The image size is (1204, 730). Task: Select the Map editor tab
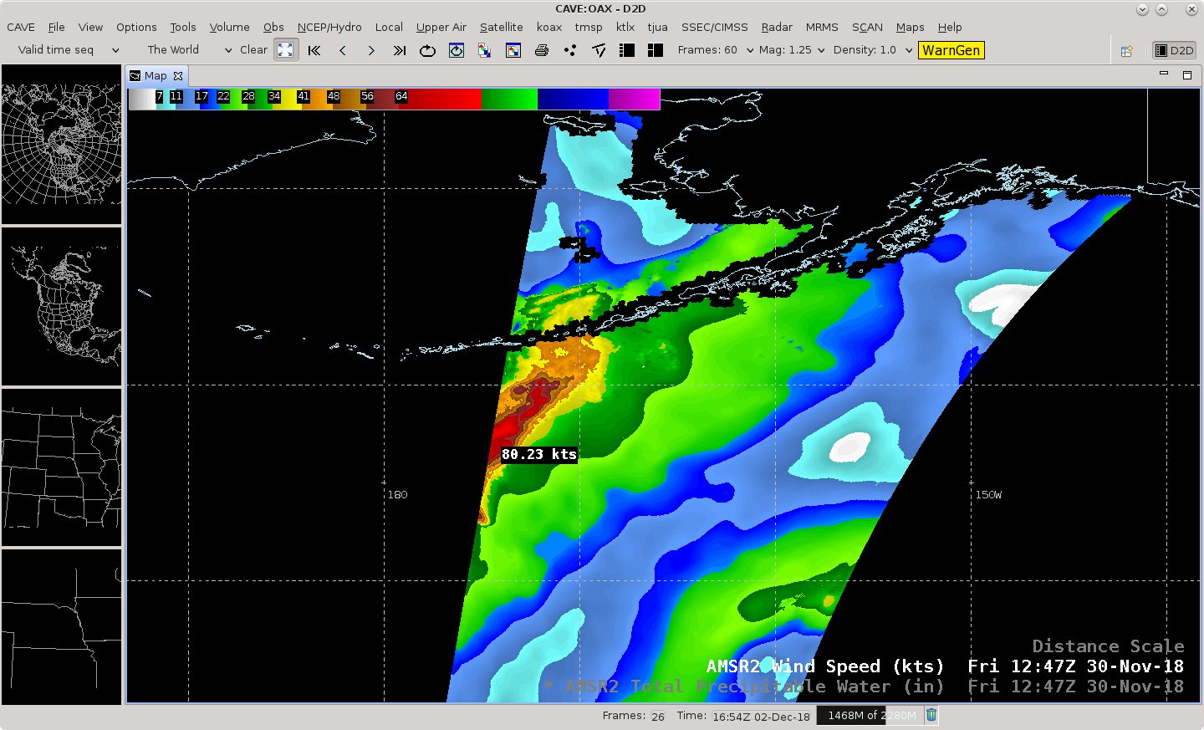(156, 75)
